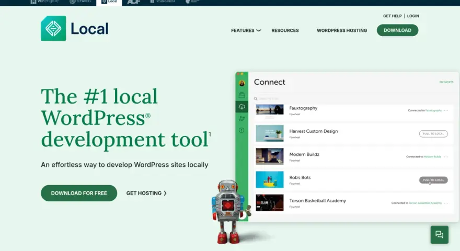
Task: Open the live chat widget
Action: [x=440, y=235]
